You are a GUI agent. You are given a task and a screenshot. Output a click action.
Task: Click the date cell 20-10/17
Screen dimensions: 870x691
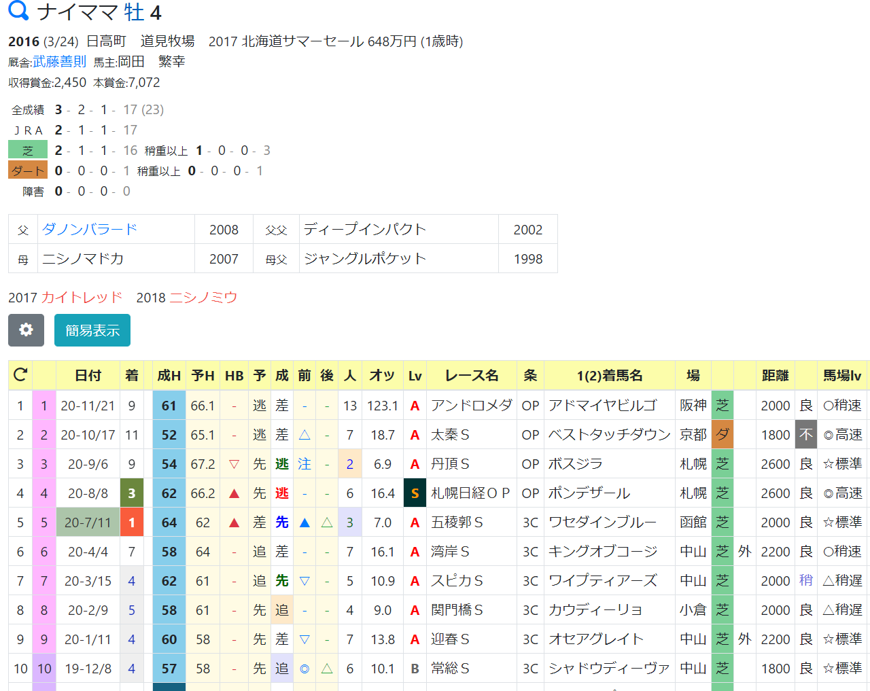[88, 435]
